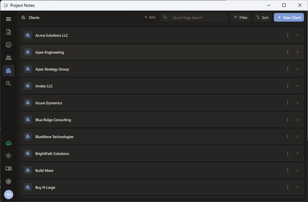Open more options for BrightPath Solutions

pyautogui.click(x=288, y=153)
